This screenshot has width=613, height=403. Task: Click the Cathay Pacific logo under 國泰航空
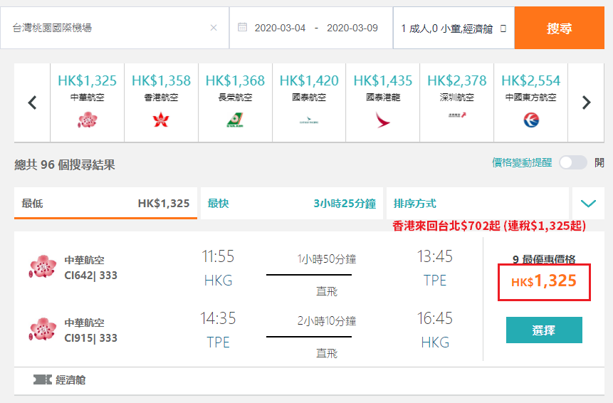pyautogui.click(x=309, y=120)
